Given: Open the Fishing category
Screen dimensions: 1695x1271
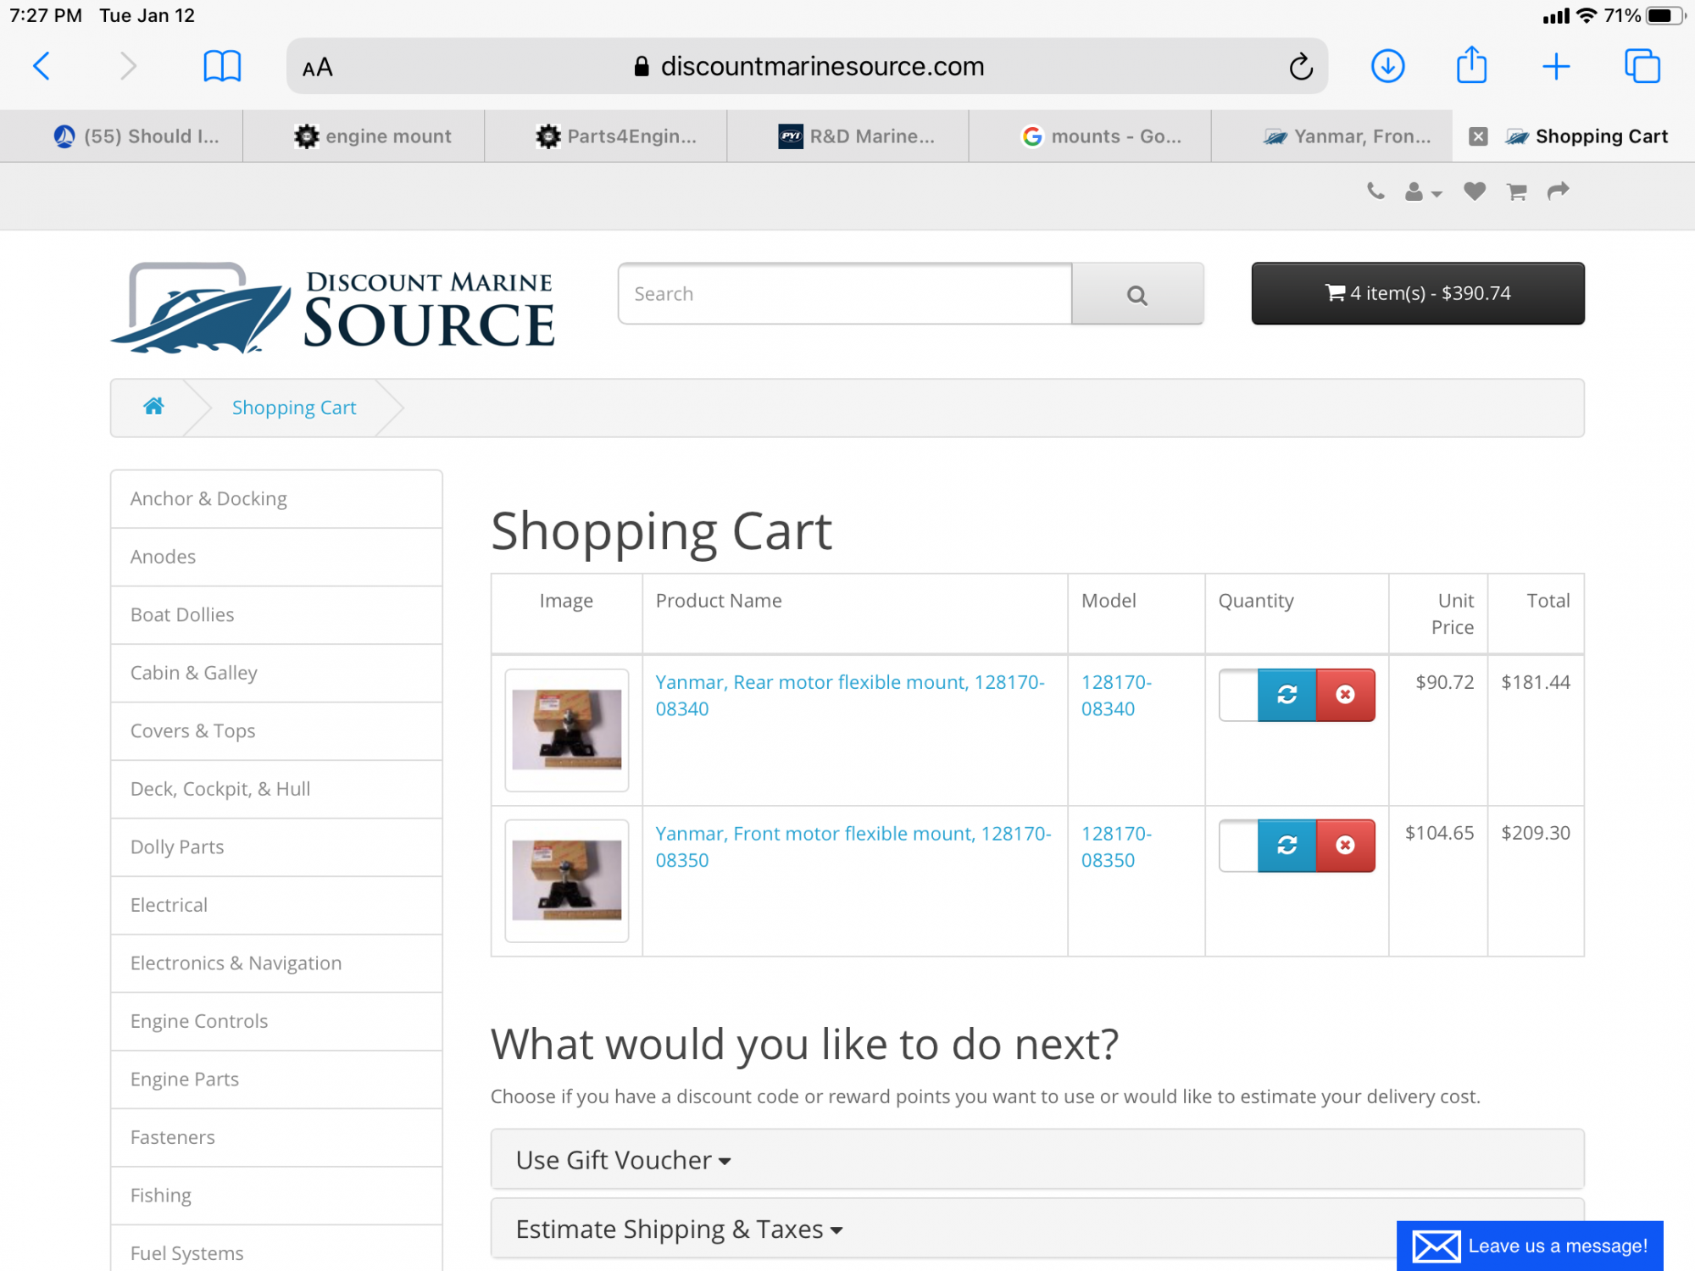Looking at the screenshot, I should pos(276,1196).
